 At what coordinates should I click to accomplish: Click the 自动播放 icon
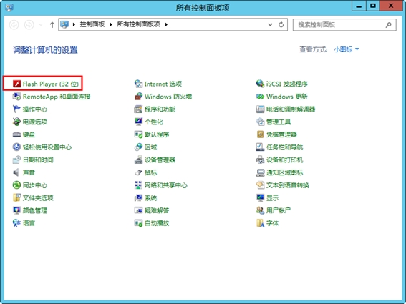(x=138, y=223)
